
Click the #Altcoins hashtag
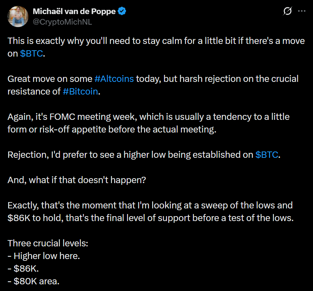pyautogui.click(x=114, y=79)
